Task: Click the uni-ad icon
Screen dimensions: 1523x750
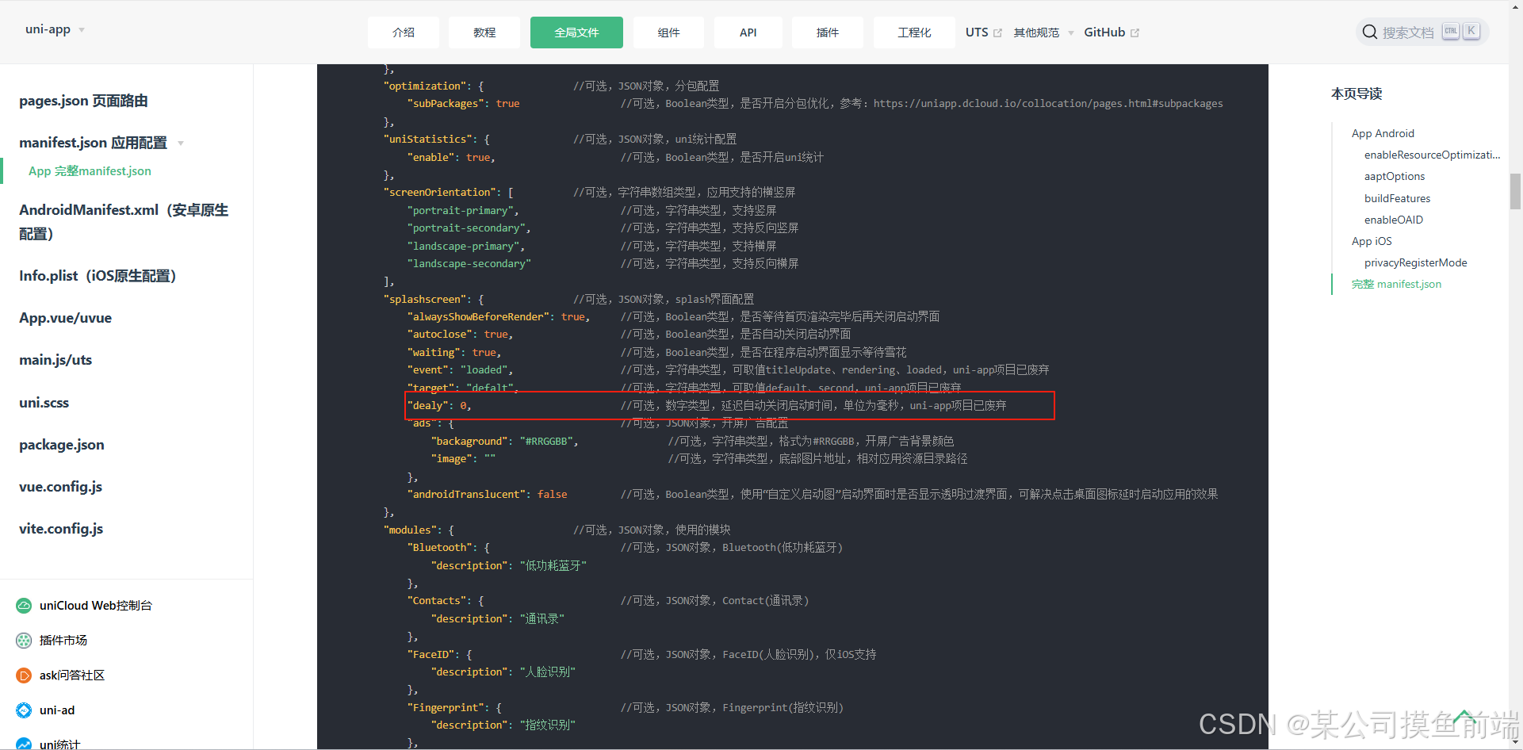Action: tap(24, 710)
